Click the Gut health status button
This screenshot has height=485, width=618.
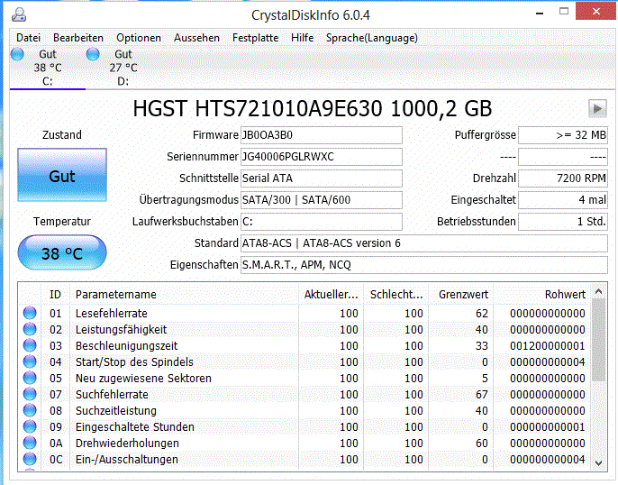(62, 175)
